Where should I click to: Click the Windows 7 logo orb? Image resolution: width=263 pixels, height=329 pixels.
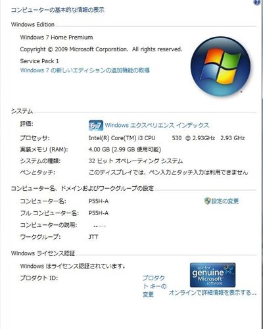click(220, 66)
